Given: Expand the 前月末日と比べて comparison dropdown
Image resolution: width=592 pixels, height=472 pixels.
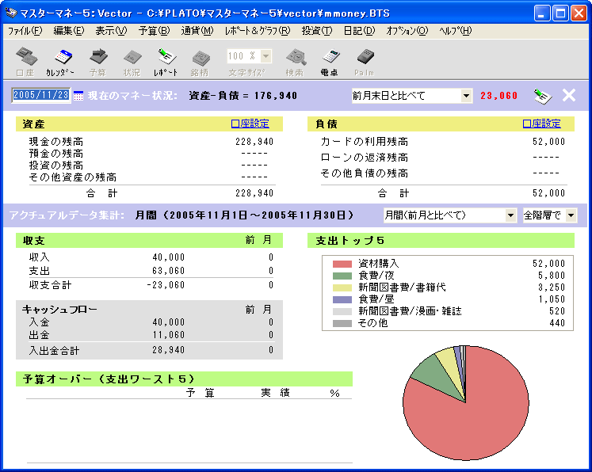Looking at the screenshot, I should 466,96.
